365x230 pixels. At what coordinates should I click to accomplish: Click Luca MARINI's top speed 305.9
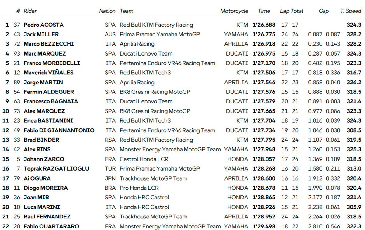click(354, 207)
